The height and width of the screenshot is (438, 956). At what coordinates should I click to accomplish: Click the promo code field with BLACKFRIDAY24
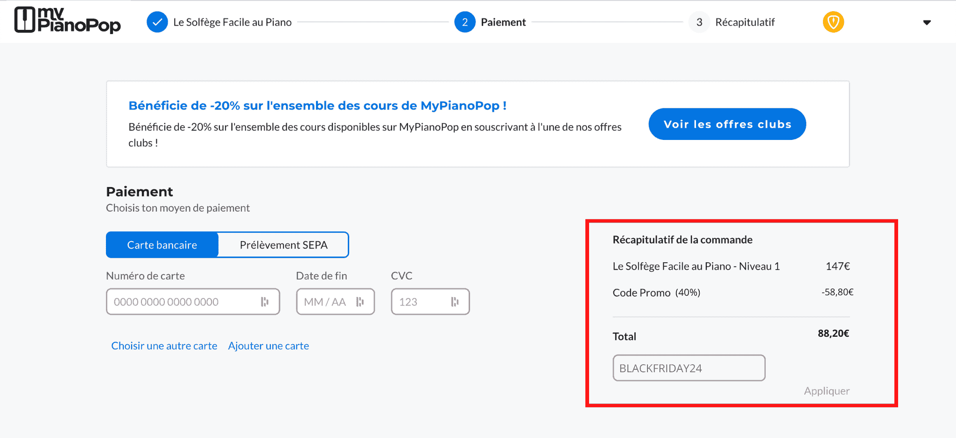(689, 368)
